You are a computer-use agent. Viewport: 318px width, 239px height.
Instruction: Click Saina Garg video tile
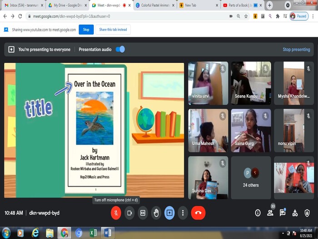coord(251,131)
